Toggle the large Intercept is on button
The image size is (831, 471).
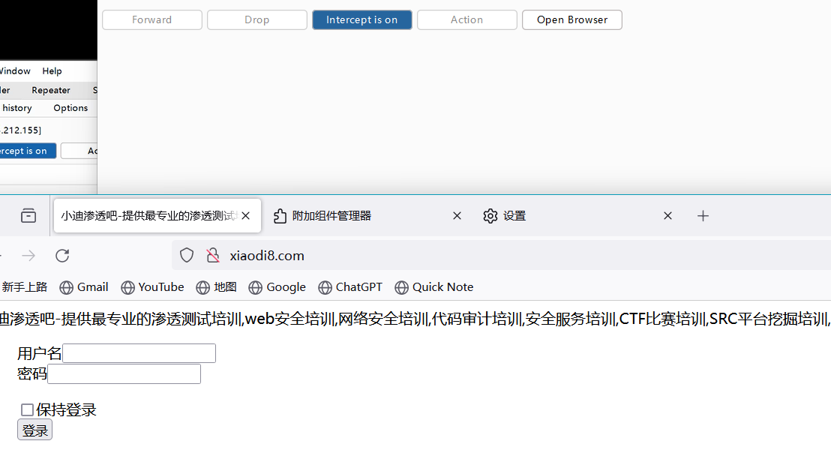click(362, 19)
